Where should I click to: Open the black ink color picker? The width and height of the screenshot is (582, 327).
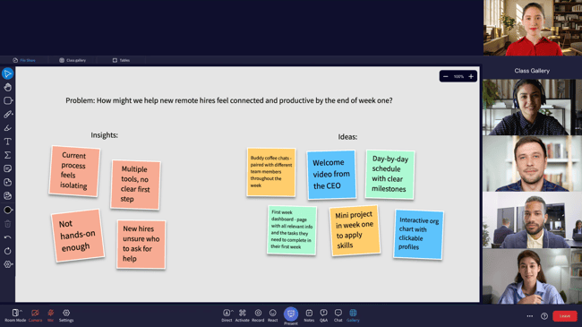[x=8, y=210]
